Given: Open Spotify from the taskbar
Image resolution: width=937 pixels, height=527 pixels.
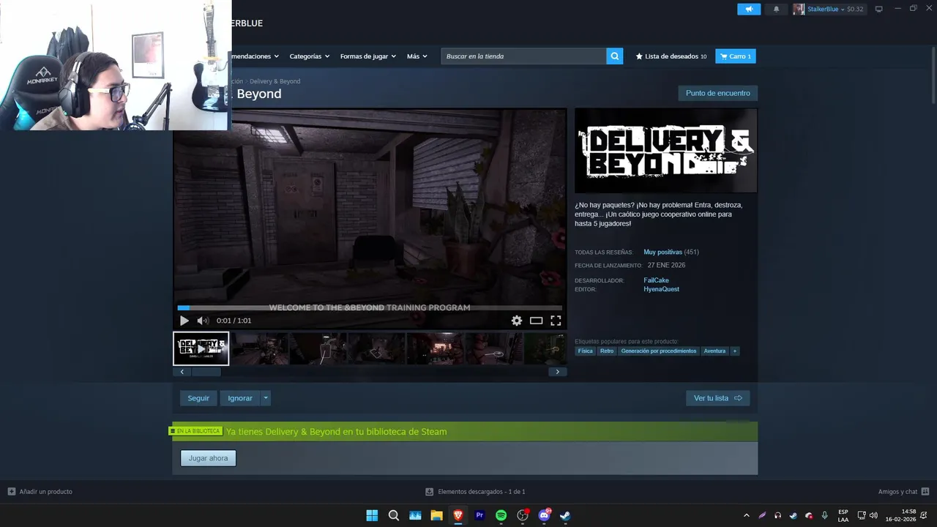Looking at the screenshot, I should pyautogui.click(x=501, y=515).
